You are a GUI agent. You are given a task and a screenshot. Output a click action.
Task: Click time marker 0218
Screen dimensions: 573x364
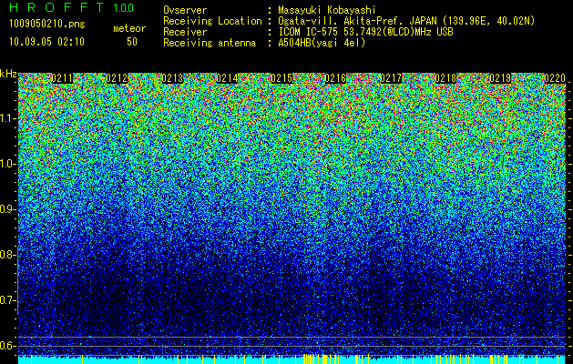(445, 78)
